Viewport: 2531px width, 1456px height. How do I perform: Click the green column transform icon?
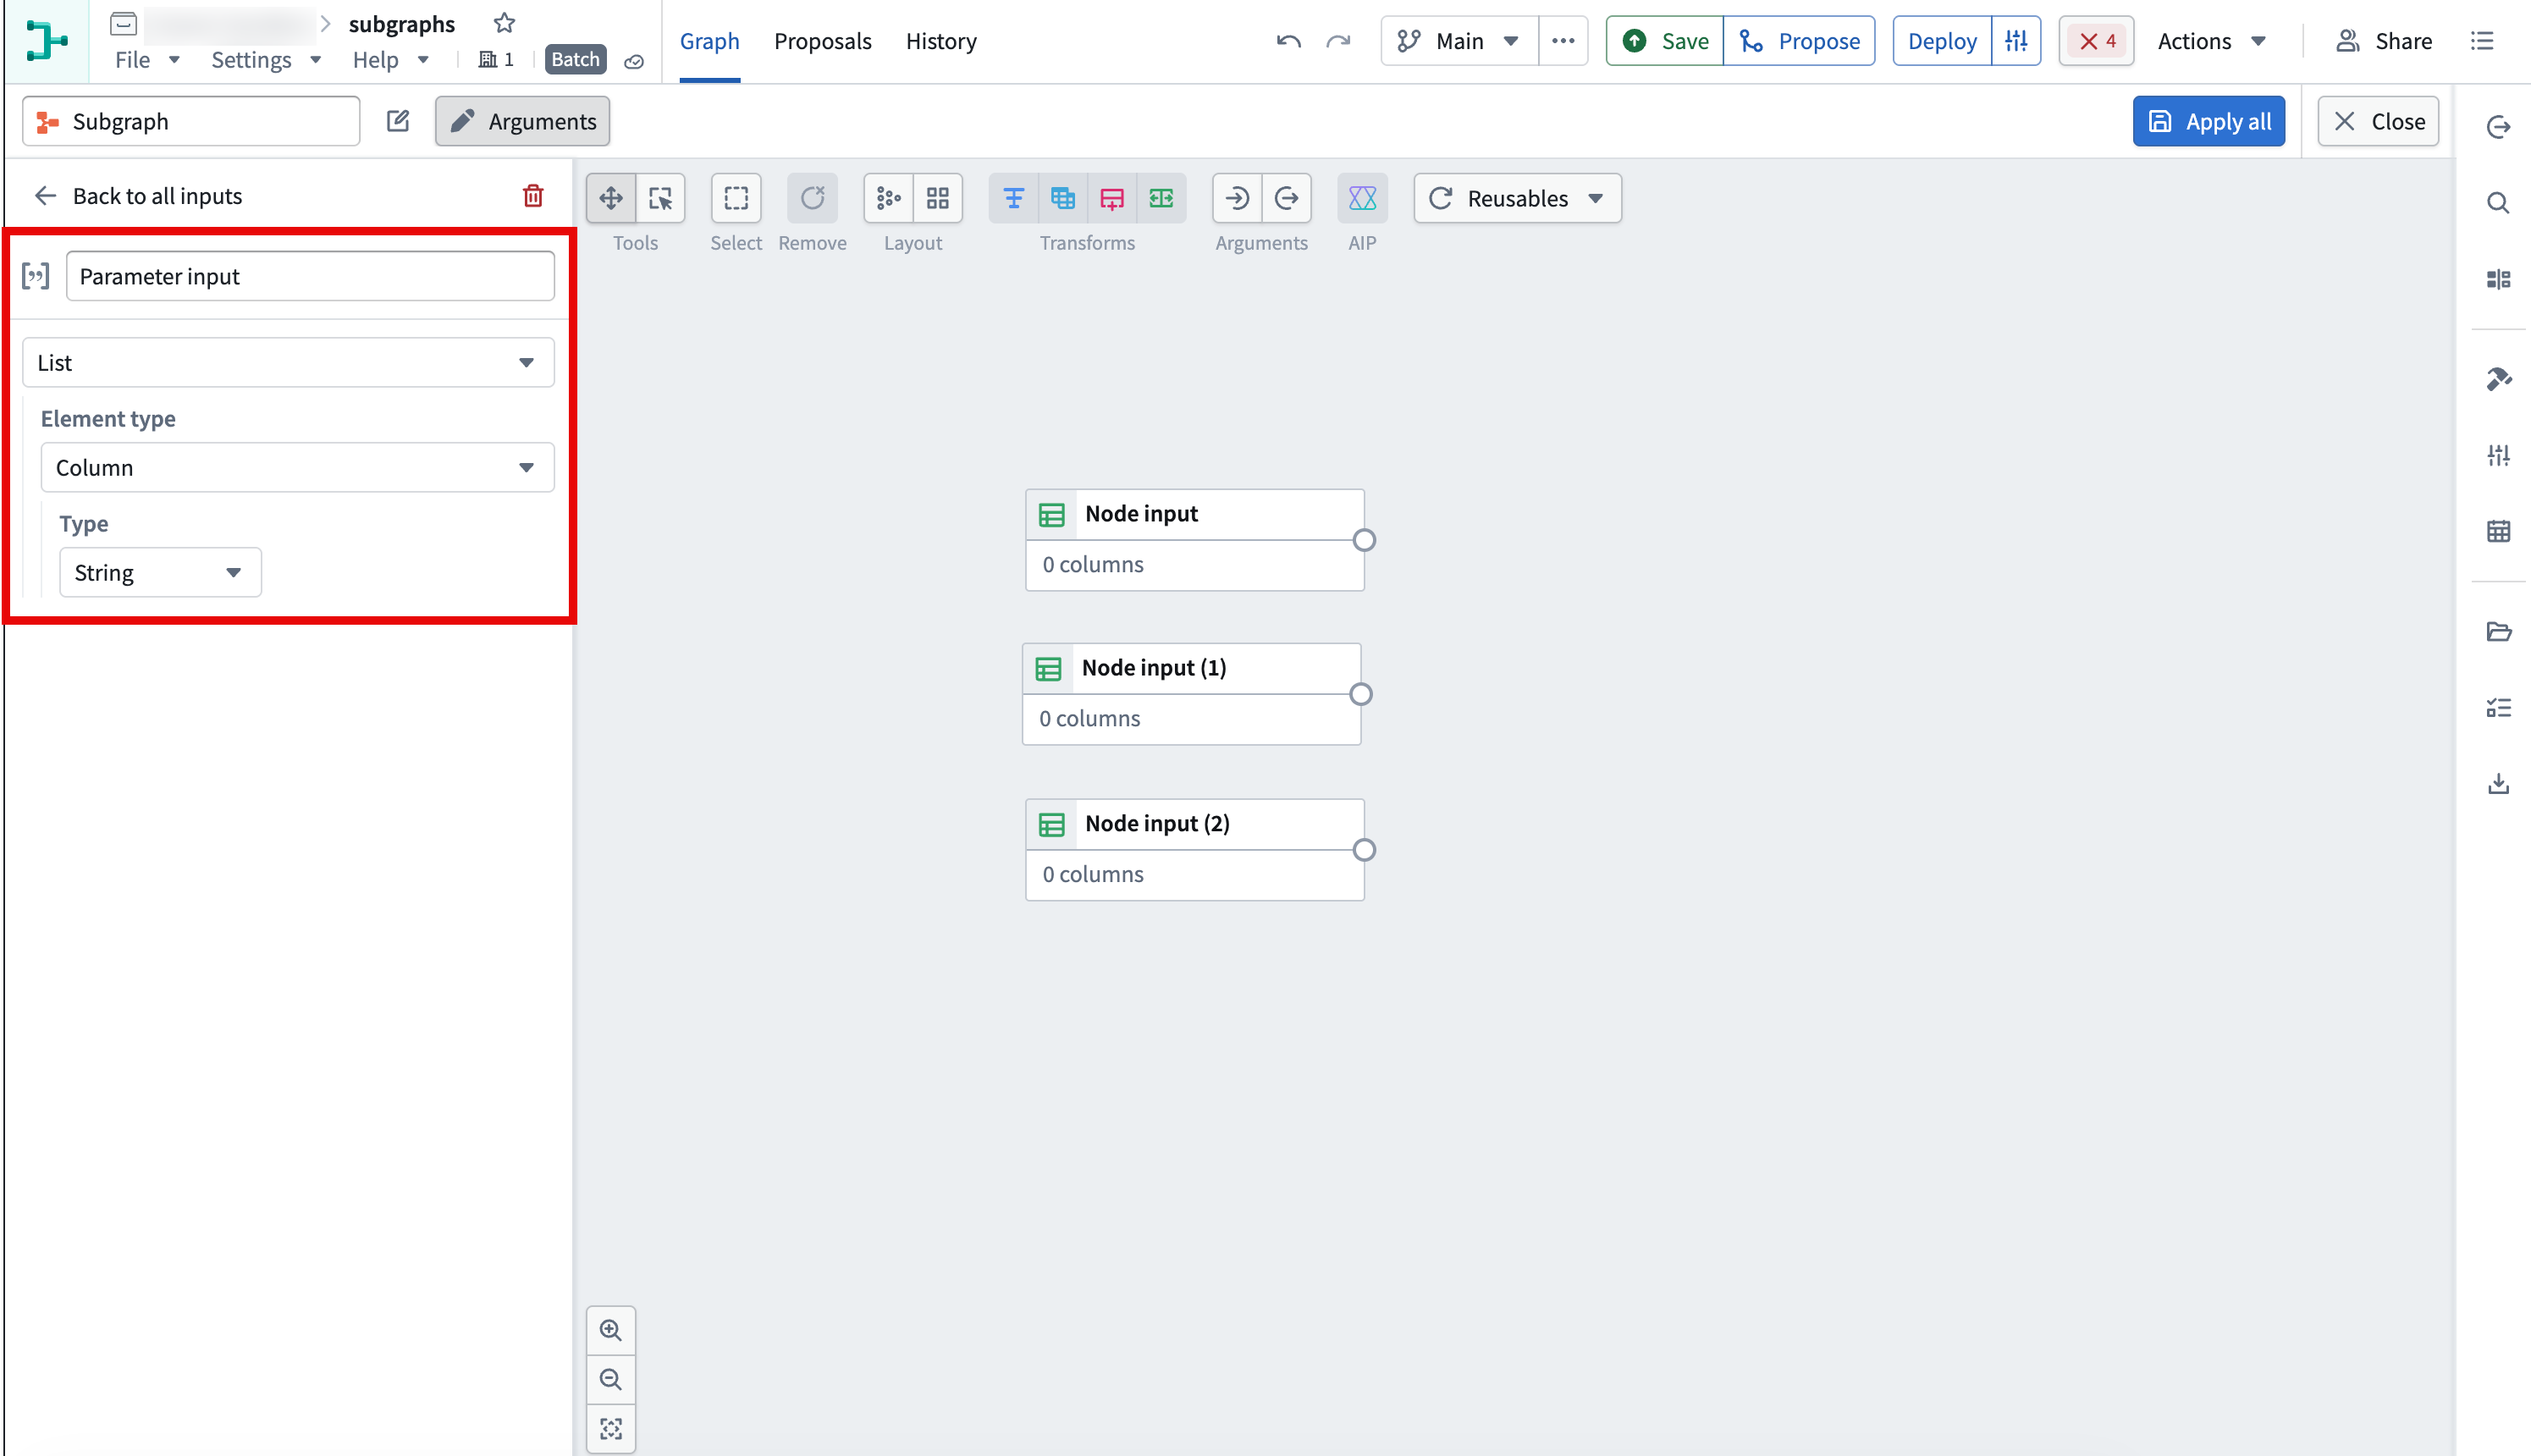[x=1161, y=198]
